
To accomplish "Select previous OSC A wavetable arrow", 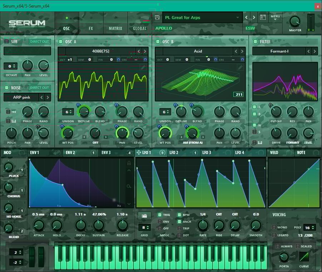I will (139, 51).
